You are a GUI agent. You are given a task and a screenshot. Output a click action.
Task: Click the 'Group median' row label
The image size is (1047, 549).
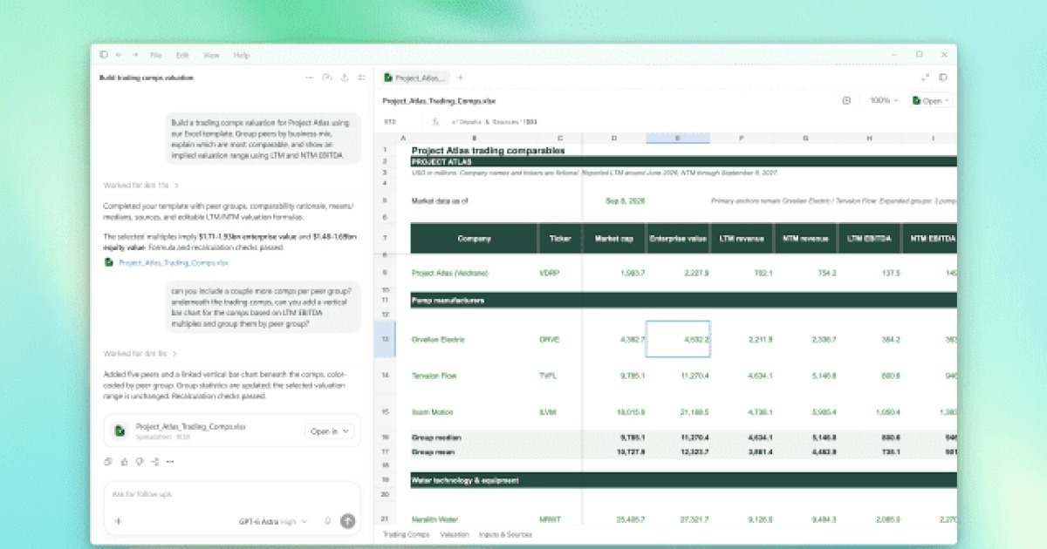tap(436, 437)
